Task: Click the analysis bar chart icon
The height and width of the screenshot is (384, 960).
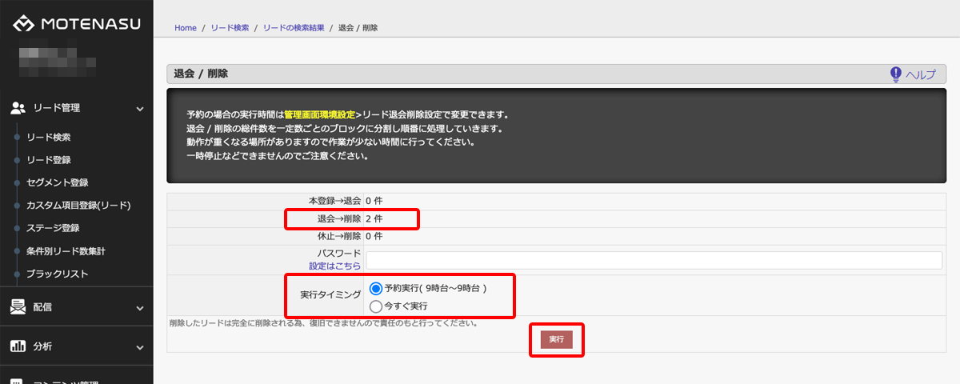Action: click(18, 346)
